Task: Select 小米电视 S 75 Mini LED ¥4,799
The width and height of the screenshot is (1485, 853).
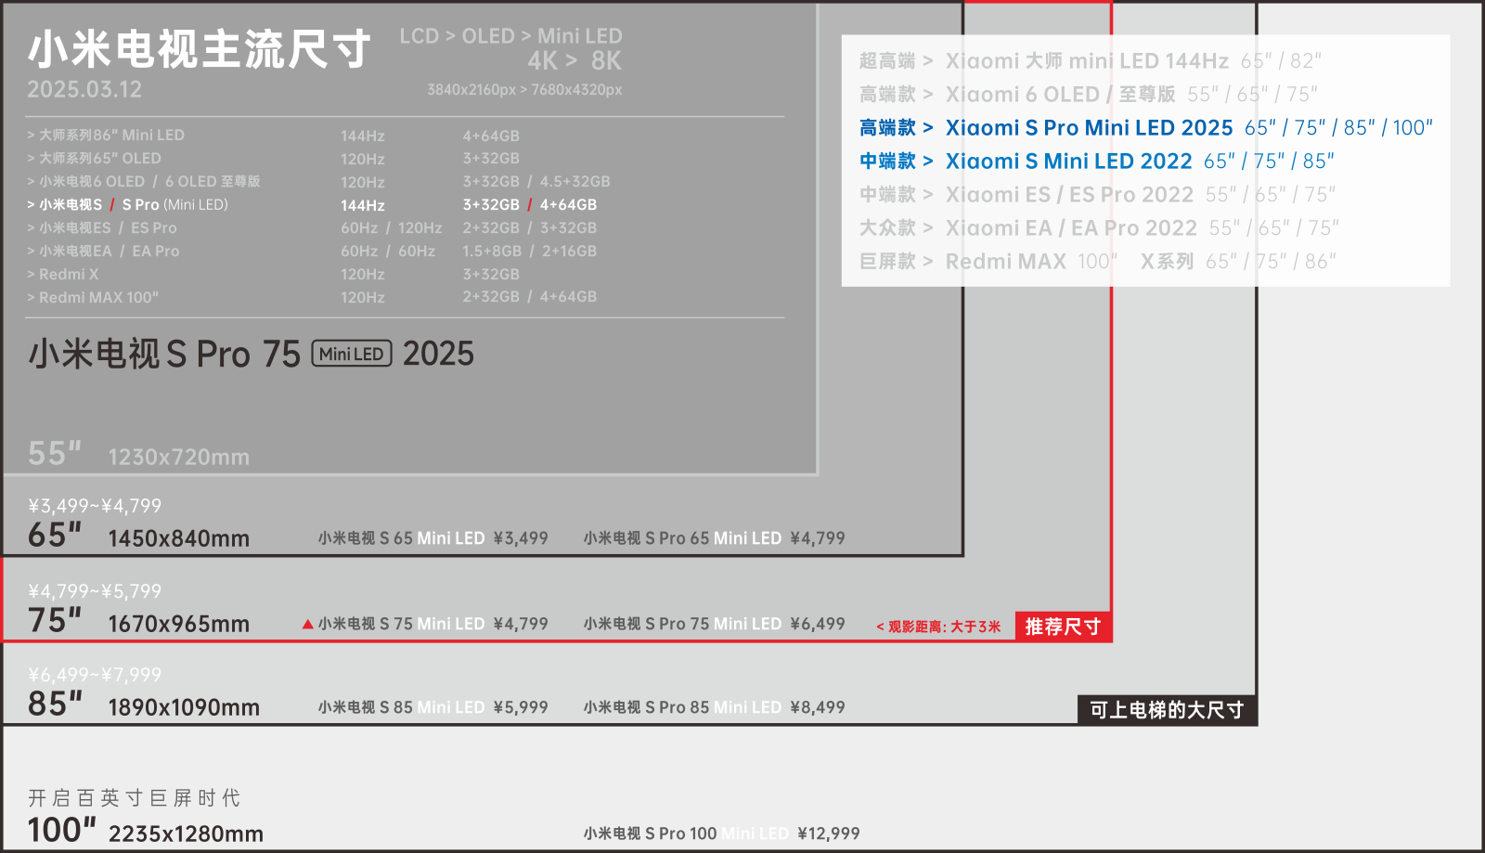Action: (433, 624)
